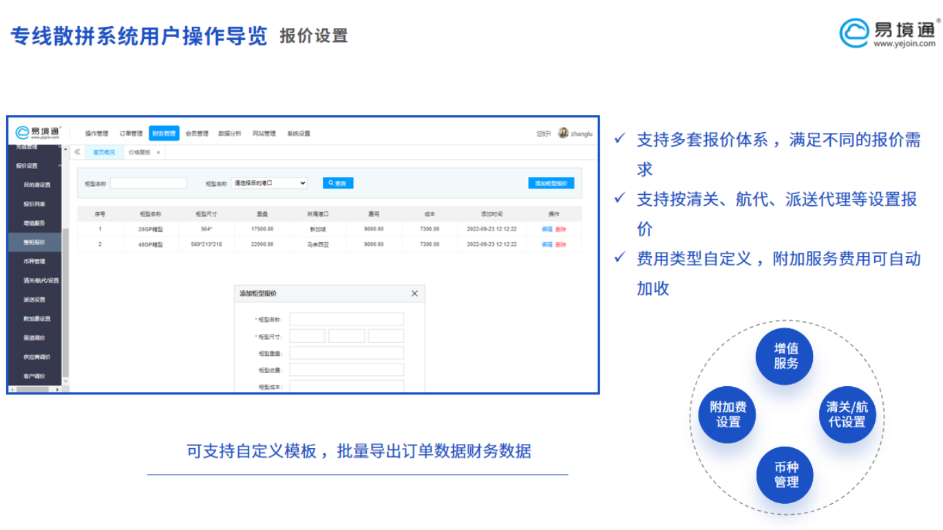
Task: Switch to the 价格营销 tab
Action: [139, 152]
